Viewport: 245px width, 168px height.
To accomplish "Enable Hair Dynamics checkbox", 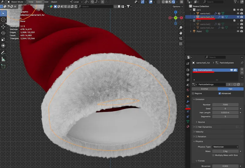I will [197, 127].
